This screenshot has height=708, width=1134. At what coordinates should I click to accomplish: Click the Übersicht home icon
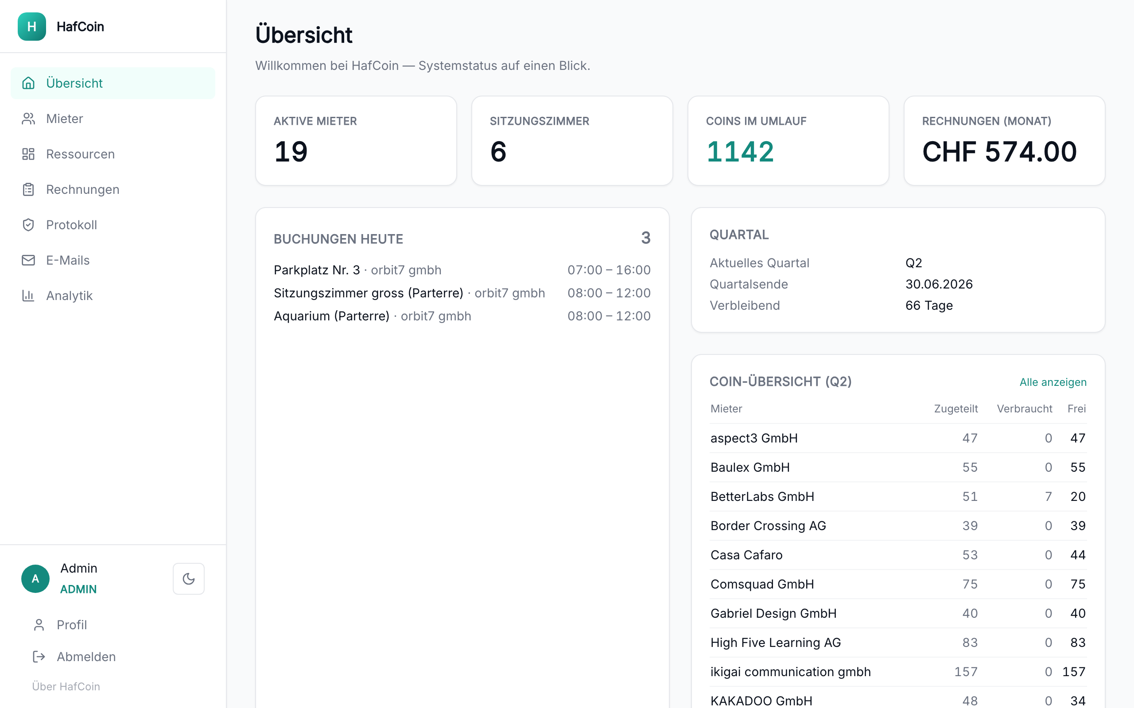tap(29, 83)
